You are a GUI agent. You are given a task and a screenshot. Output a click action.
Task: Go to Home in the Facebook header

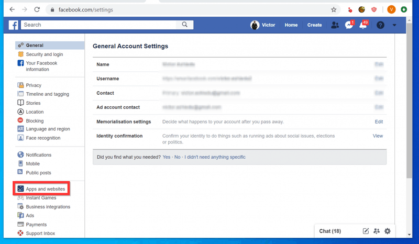291,25
